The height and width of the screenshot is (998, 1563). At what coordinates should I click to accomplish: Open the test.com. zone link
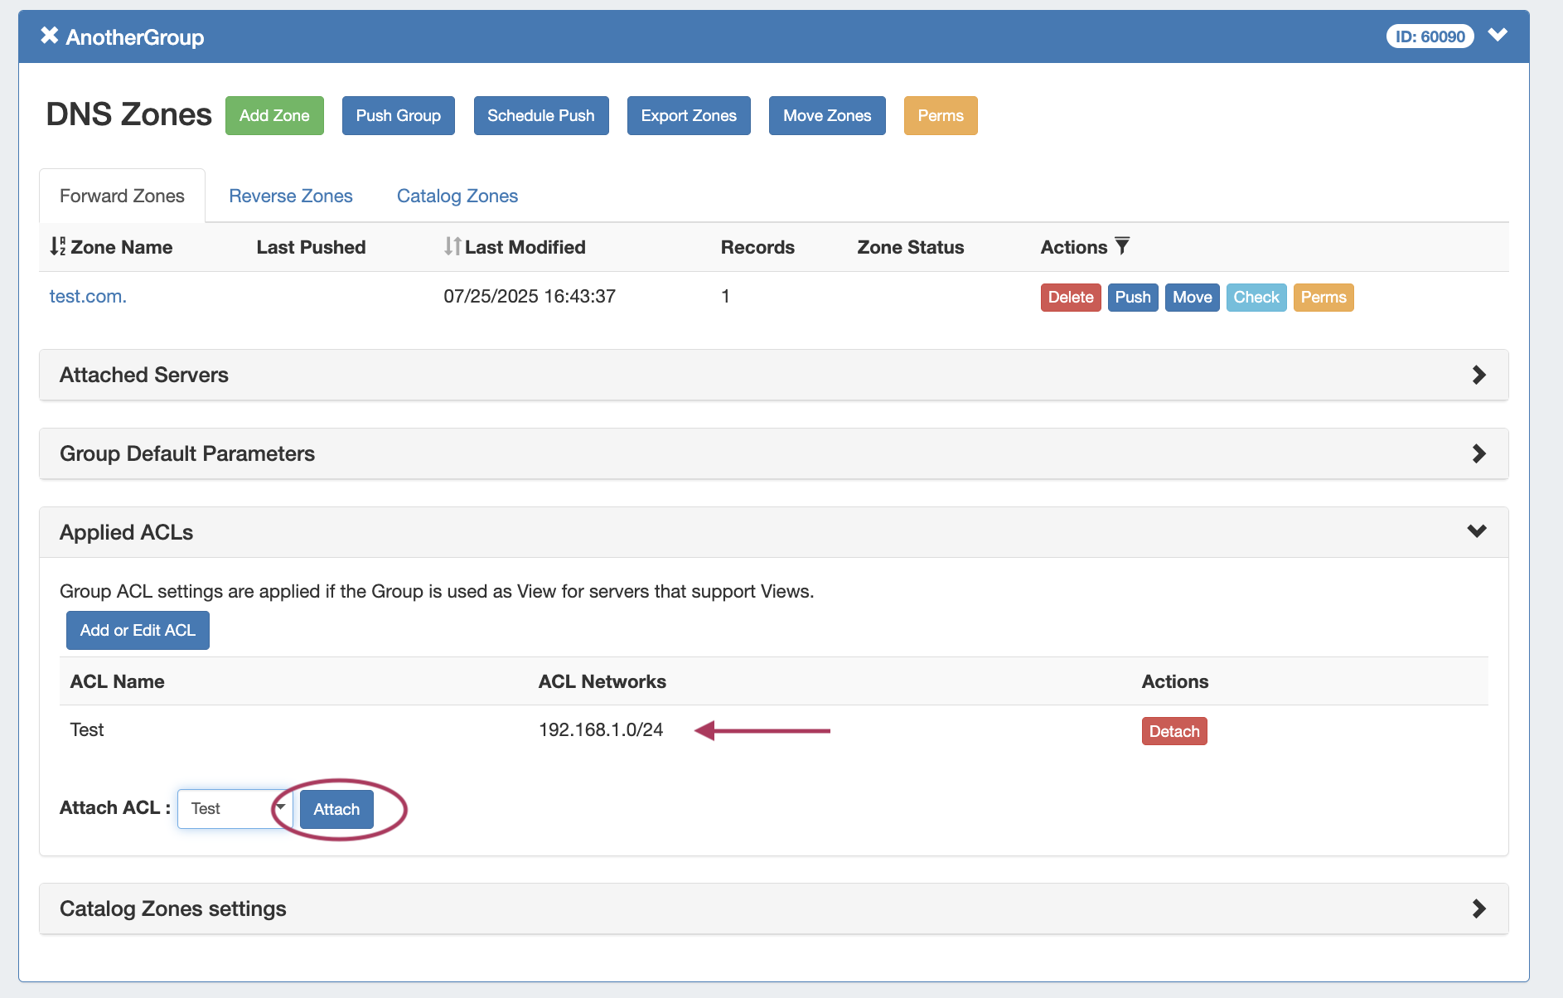pos(88,296)
